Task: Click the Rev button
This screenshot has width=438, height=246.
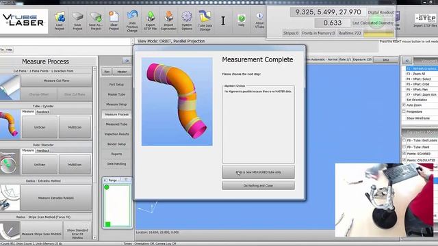Action: [x=107, y=72]
